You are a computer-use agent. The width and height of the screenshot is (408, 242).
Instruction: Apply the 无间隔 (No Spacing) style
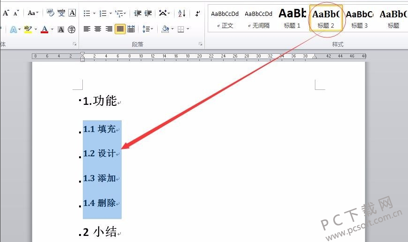[x=259, y=19]
